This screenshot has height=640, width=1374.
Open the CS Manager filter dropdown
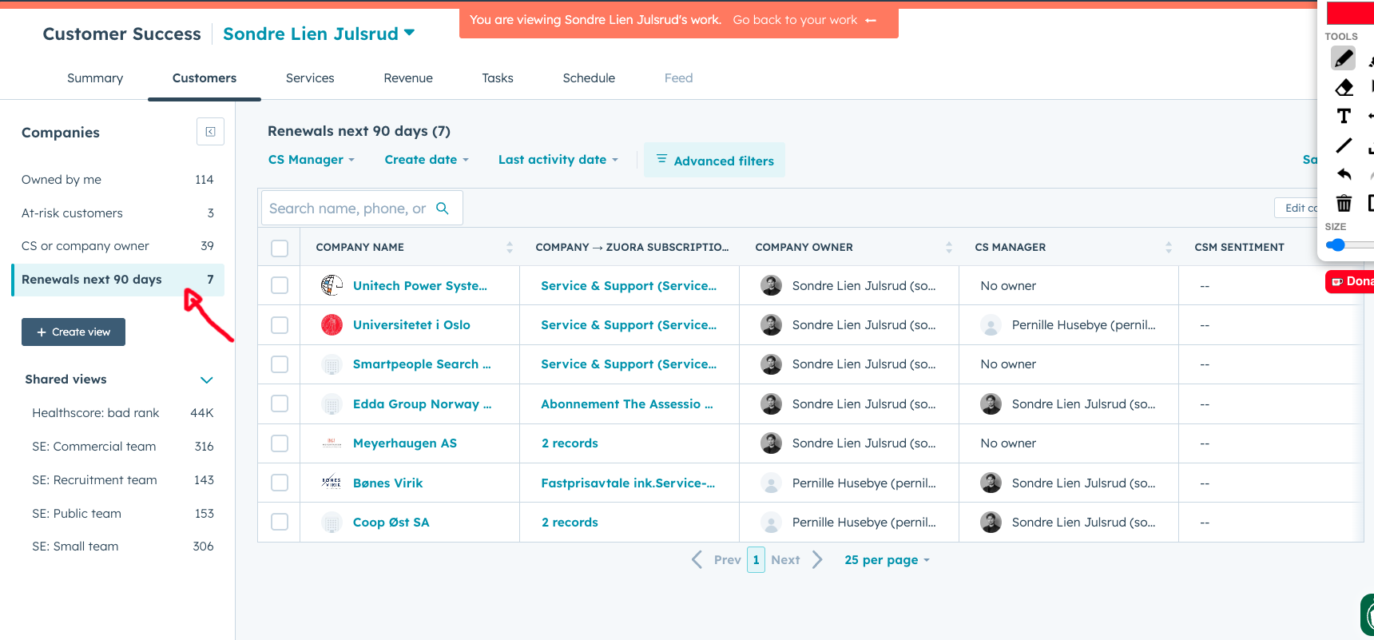click(312, 160)
